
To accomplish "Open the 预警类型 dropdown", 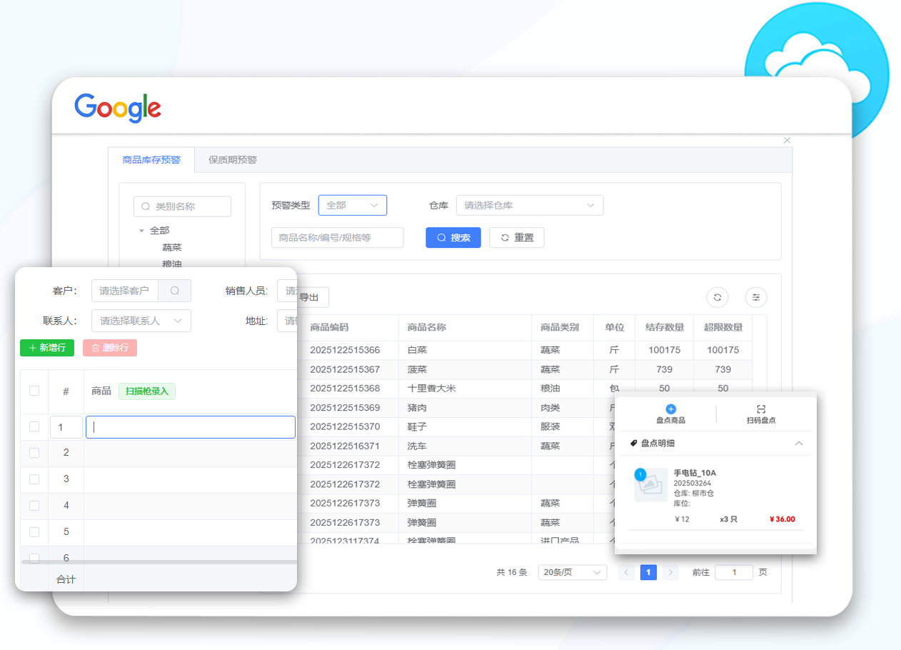I will 352,206.
